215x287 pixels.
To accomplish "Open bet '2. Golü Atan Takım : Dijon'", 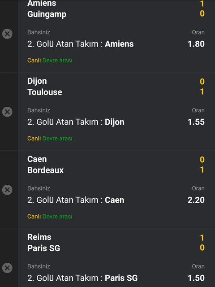I will [x=76, y=122].
